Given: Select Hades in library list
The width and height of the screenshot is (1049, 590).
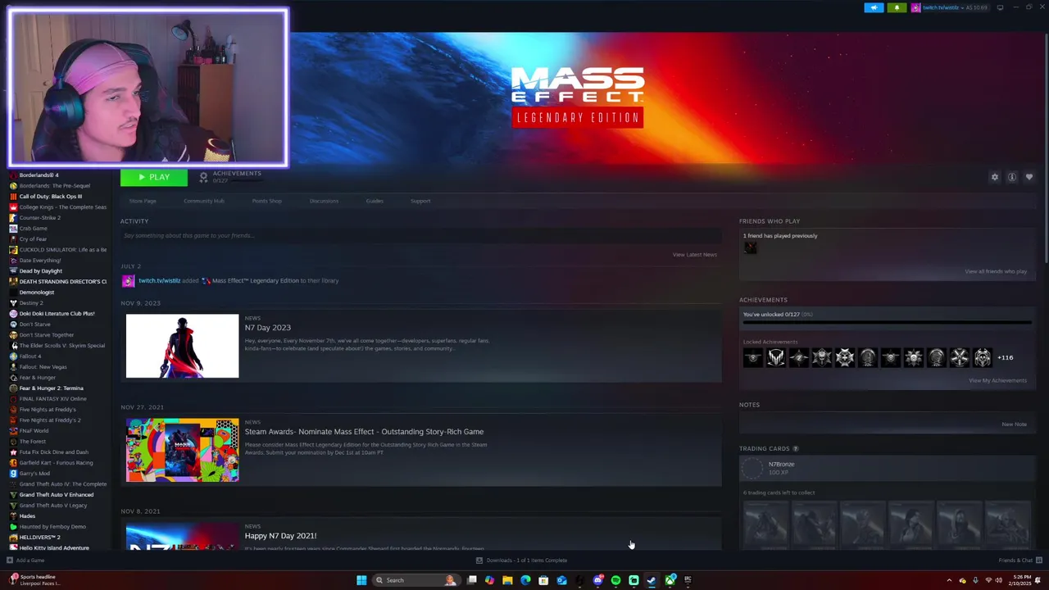Looking at the screenshot, I should pos(27,516).
